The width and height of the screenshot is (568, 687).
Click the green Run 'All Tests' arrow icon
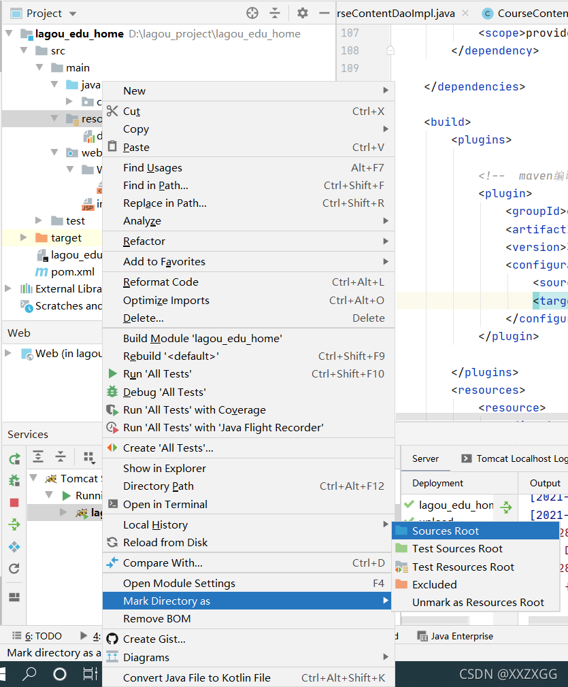pyautogui.click(x=113, y=373)
